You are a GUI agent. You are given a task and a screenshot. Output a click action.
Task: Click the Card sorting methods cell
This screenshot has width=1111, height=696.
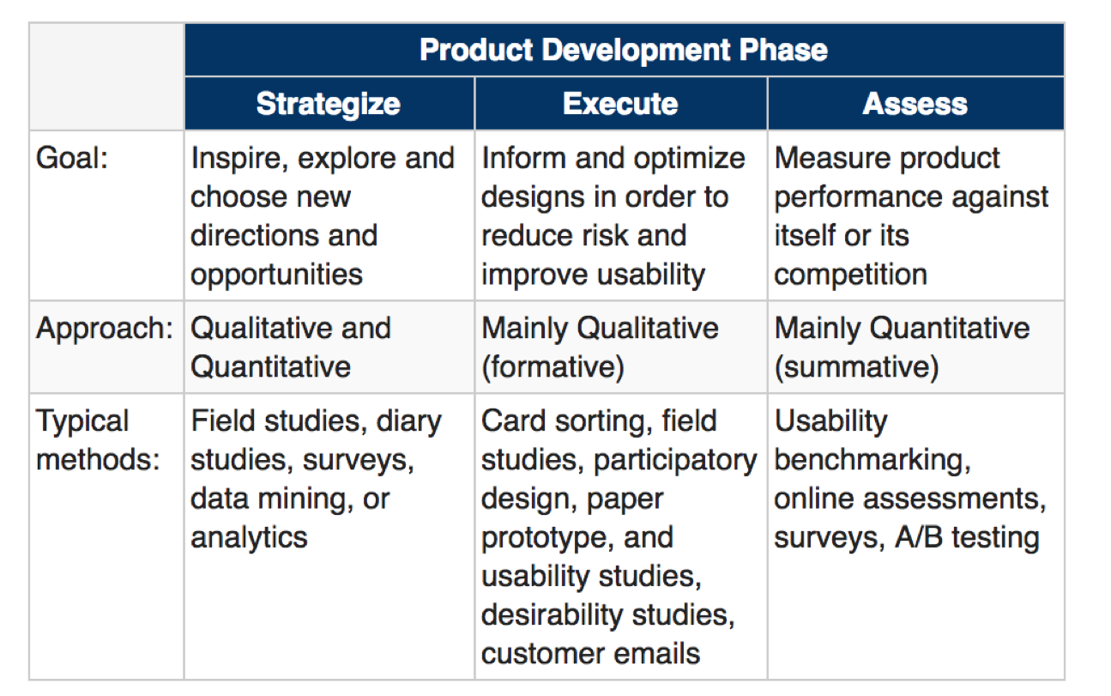point(618,537)
